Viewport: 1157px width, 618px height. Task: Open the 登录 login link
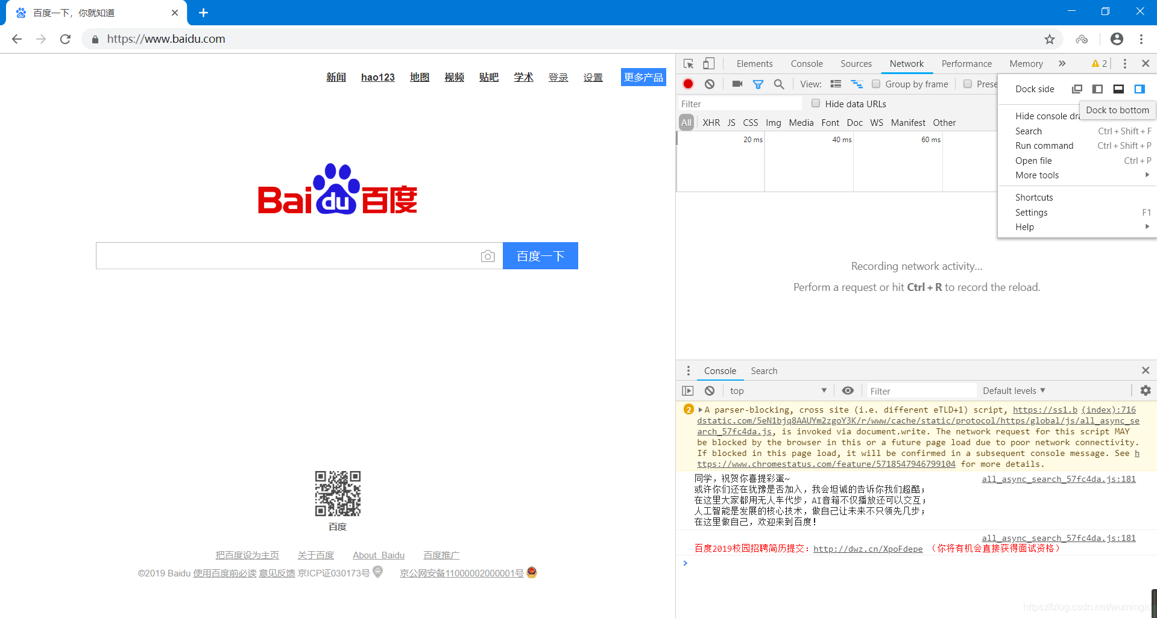(558, 77)
